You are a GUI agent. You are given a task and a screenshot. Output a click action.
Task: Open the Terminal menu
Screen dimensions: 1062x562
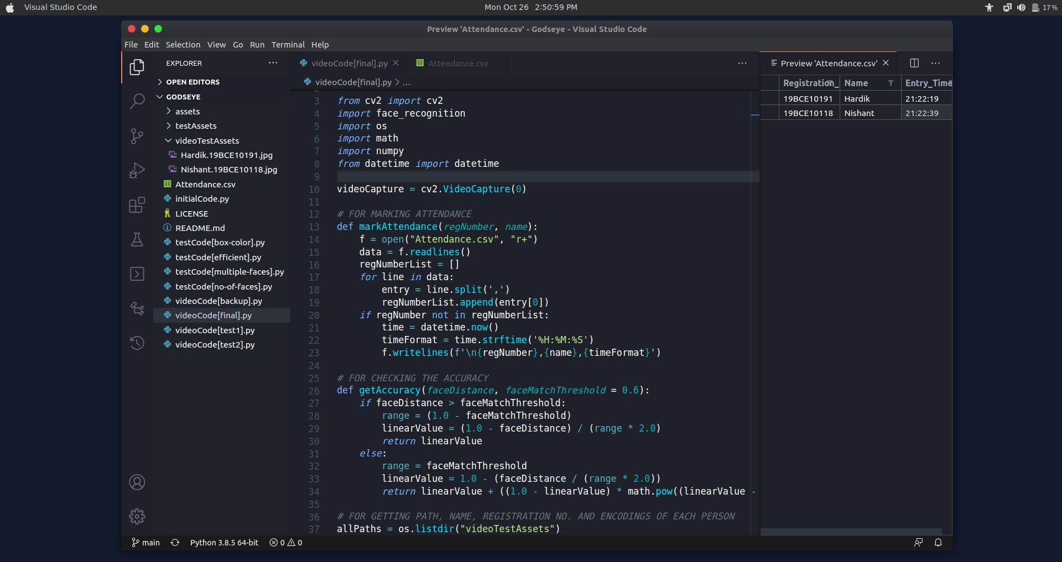tap(288, 45)
